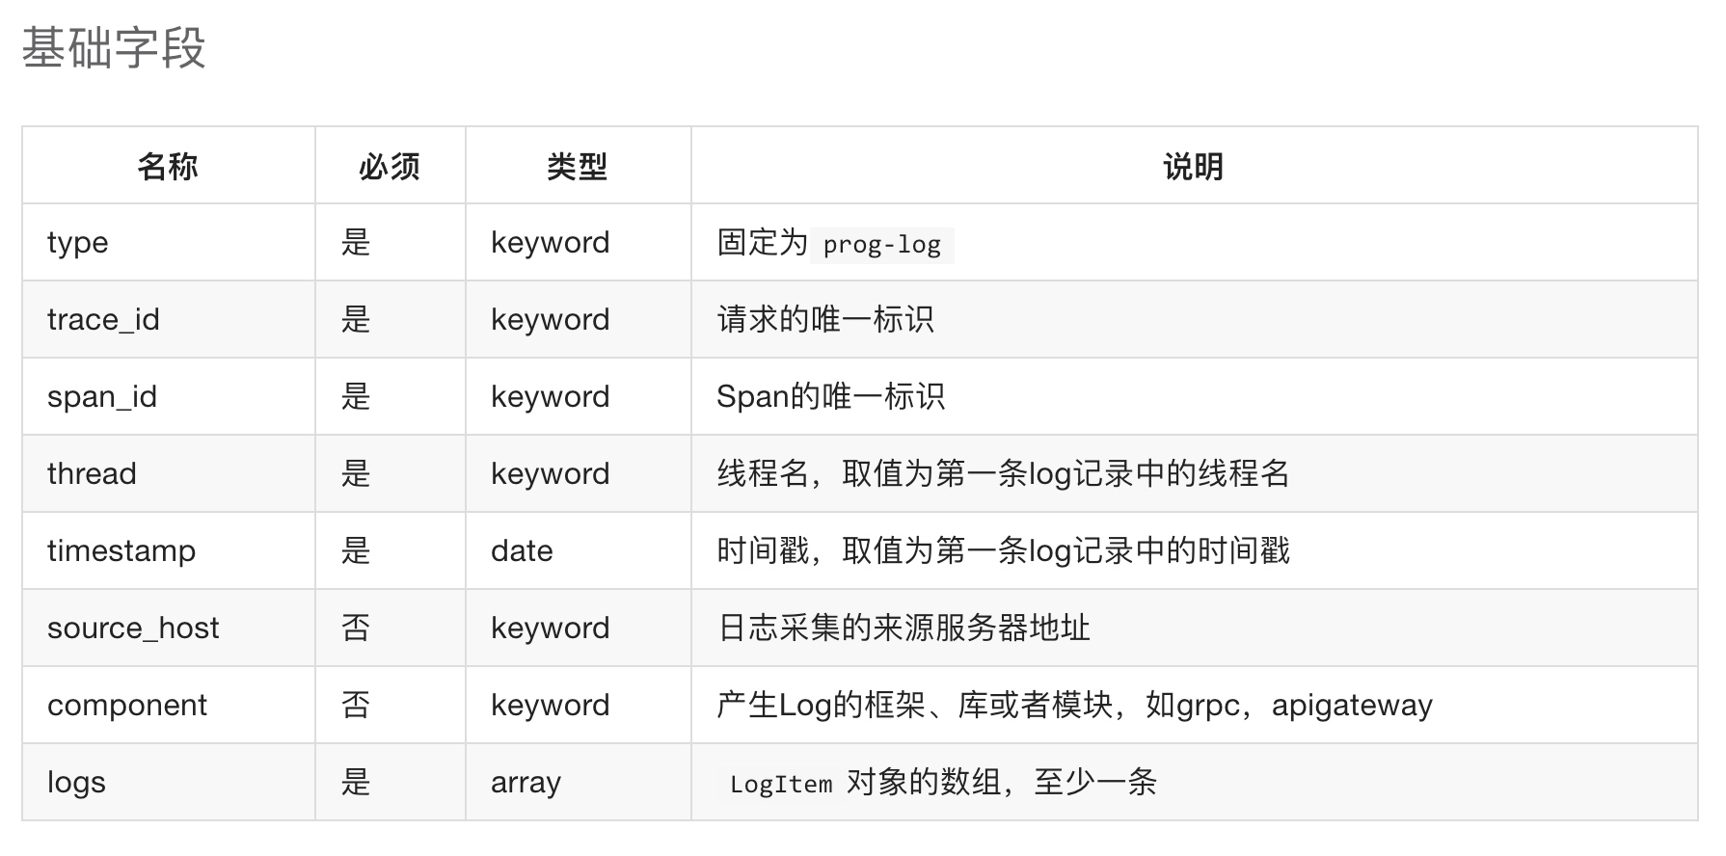
Task: Click the inline code prog-log
Action: coord(882,245)
